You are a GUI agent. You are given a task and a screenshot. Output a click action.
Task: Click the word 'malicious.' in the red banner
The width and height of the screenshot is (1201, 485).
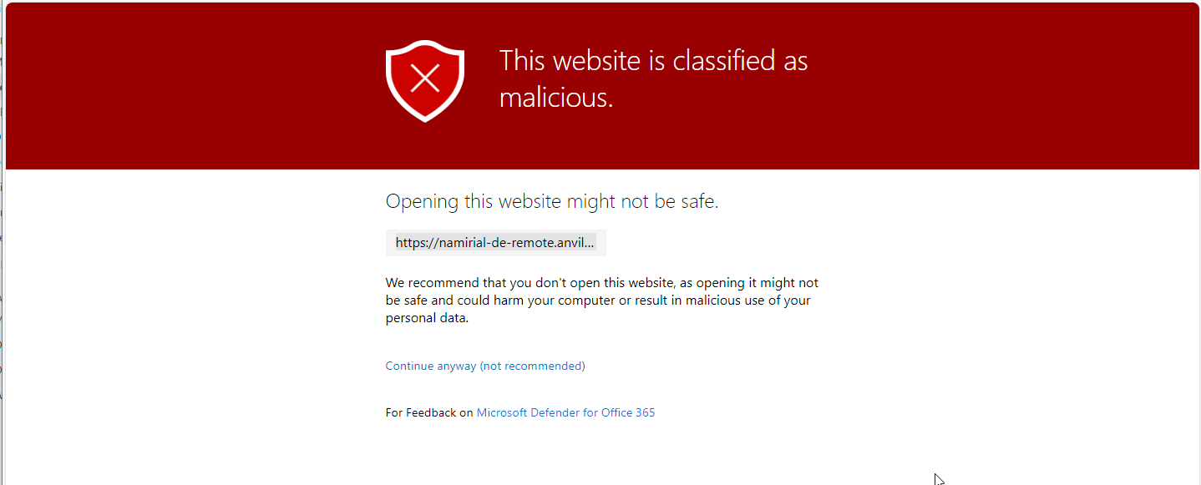556,99
